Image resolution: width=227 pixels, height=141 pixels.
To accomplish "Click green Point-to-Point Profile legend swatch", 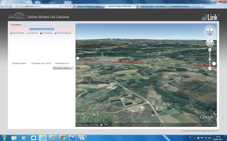I will click(11, 33).
